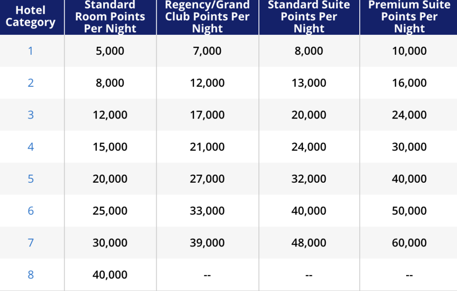Click the Hotel Category column header
Viewport: 457px width, 291px height.
[x=30, y=16]
